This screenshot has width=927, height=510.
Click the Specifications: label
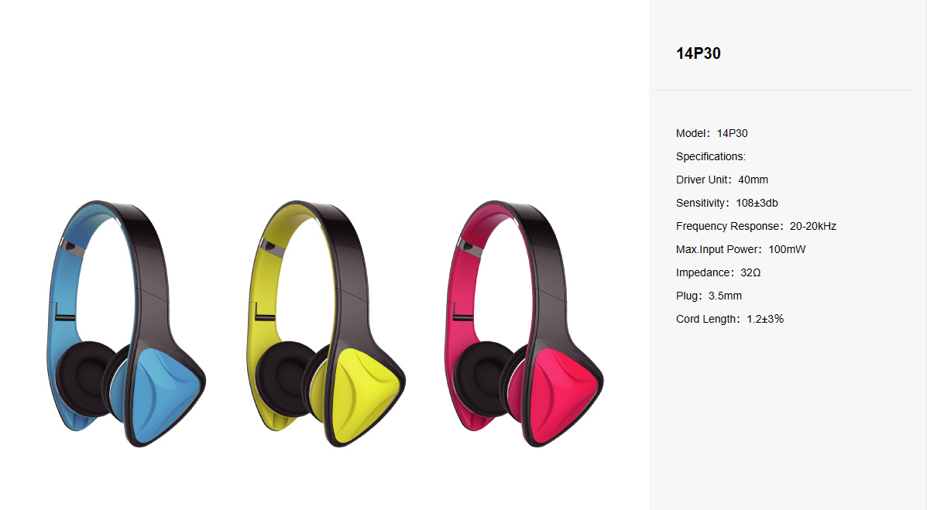tap(711, 156)
